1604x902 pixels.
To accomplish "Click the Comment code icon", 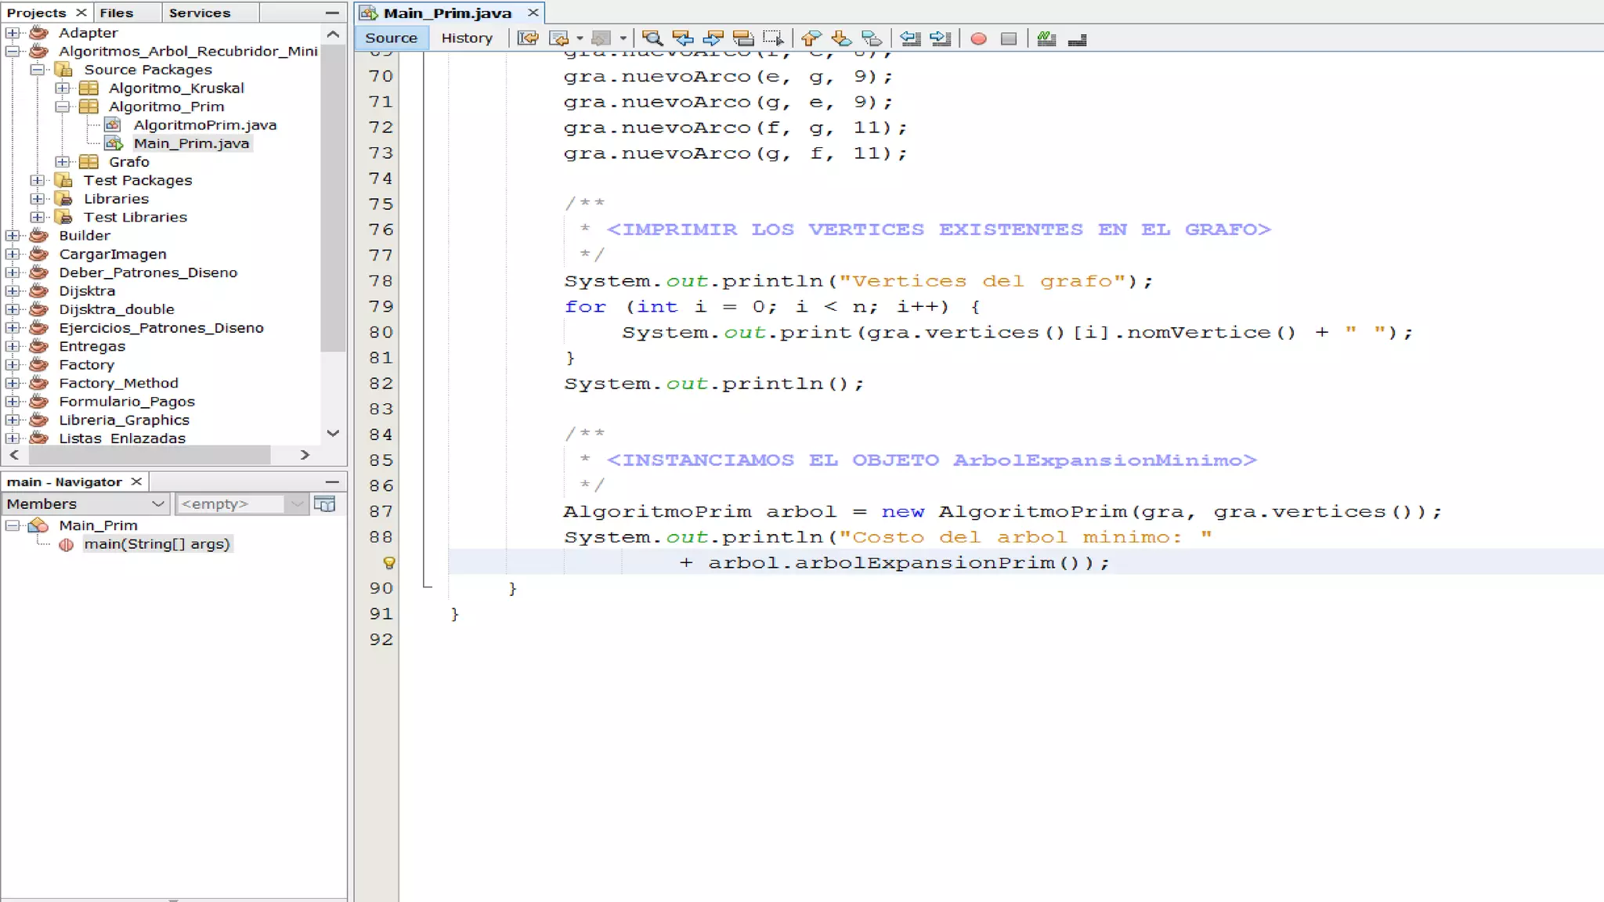I will (x=1046, y=38).
